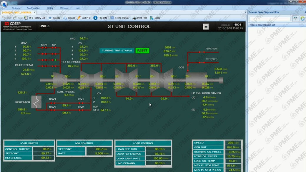Open the Help menu
306x172 pixels.
coord(78,8)
